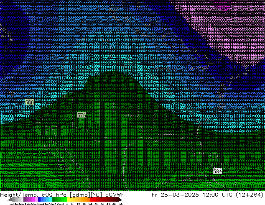Click the 584 contour height label

(217, 171)
